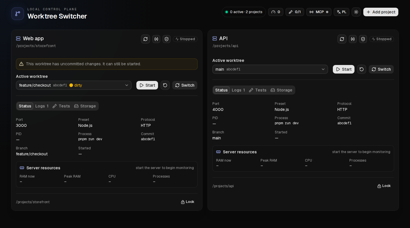Click the Web app project title
The image size is (410, 228).
pos(33,38)
